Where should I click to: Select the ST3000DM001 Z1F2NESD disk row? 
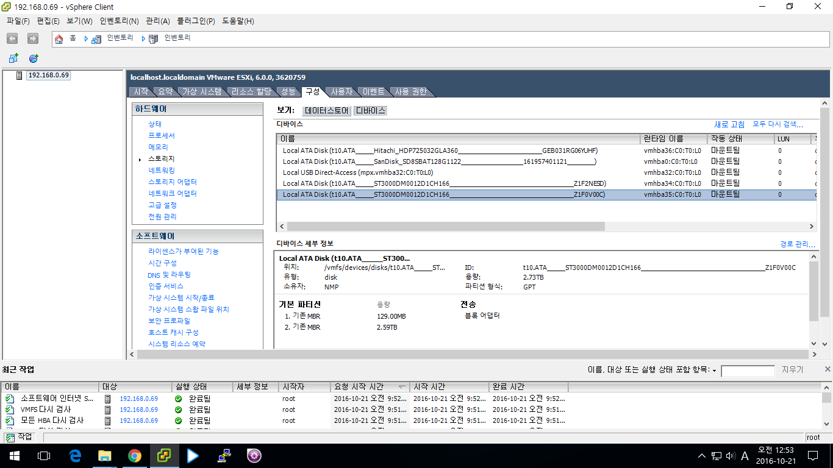click(546, 183)
